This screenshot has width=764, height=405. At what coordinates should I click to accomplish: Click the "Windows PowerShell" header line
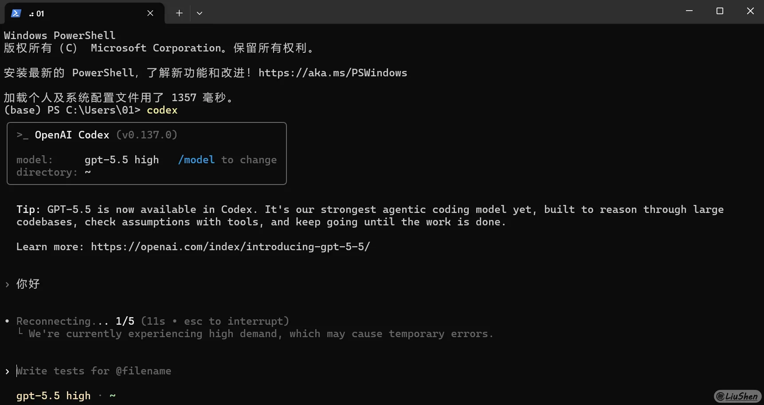point(59,35)
